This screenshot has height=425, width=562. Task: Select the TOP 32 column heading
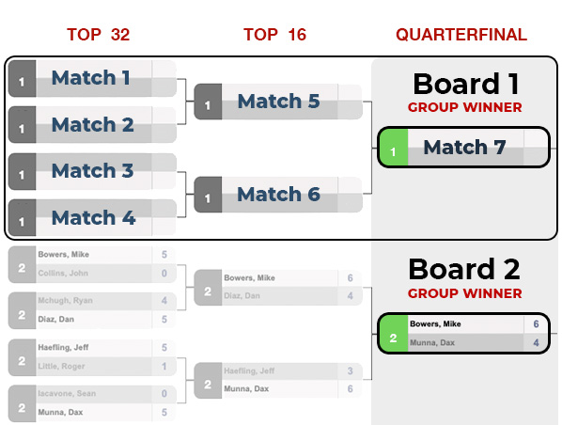tap(98, 35)
